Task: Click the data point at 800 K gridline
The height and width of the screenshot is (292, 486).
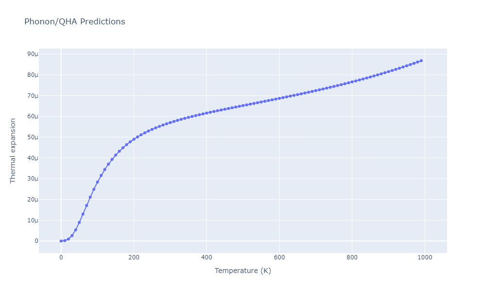Action: pos(352,82)
